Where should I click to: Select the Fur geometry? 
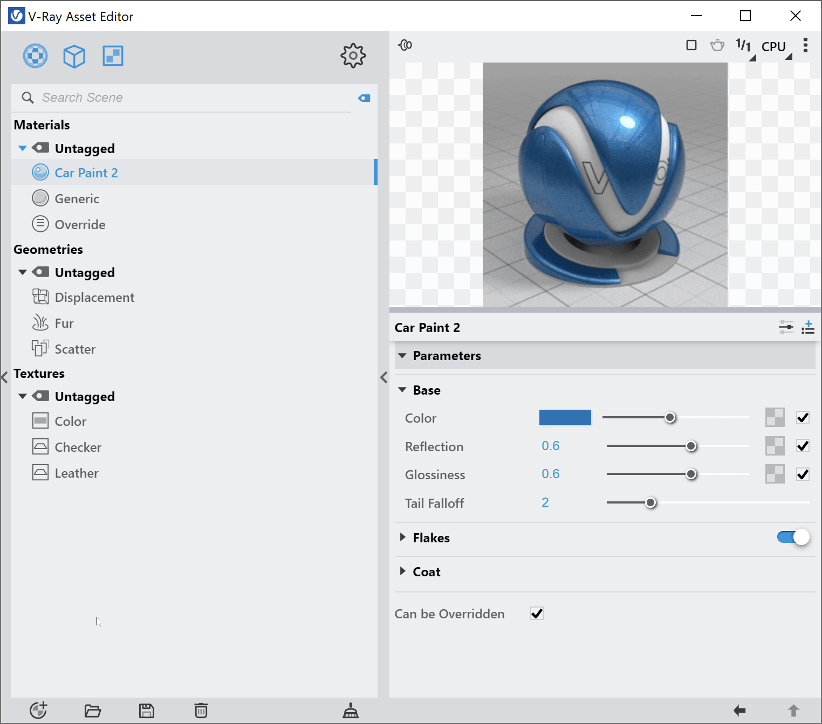pyautogui.click(x=194, y=323)
